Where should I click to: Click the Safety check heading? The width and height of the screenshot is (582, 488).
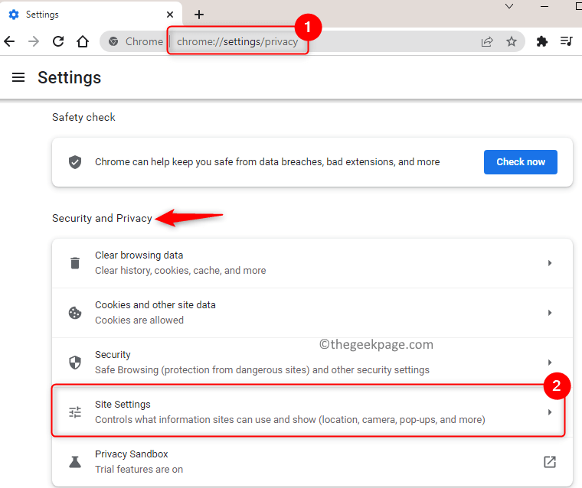click(83, 117)
